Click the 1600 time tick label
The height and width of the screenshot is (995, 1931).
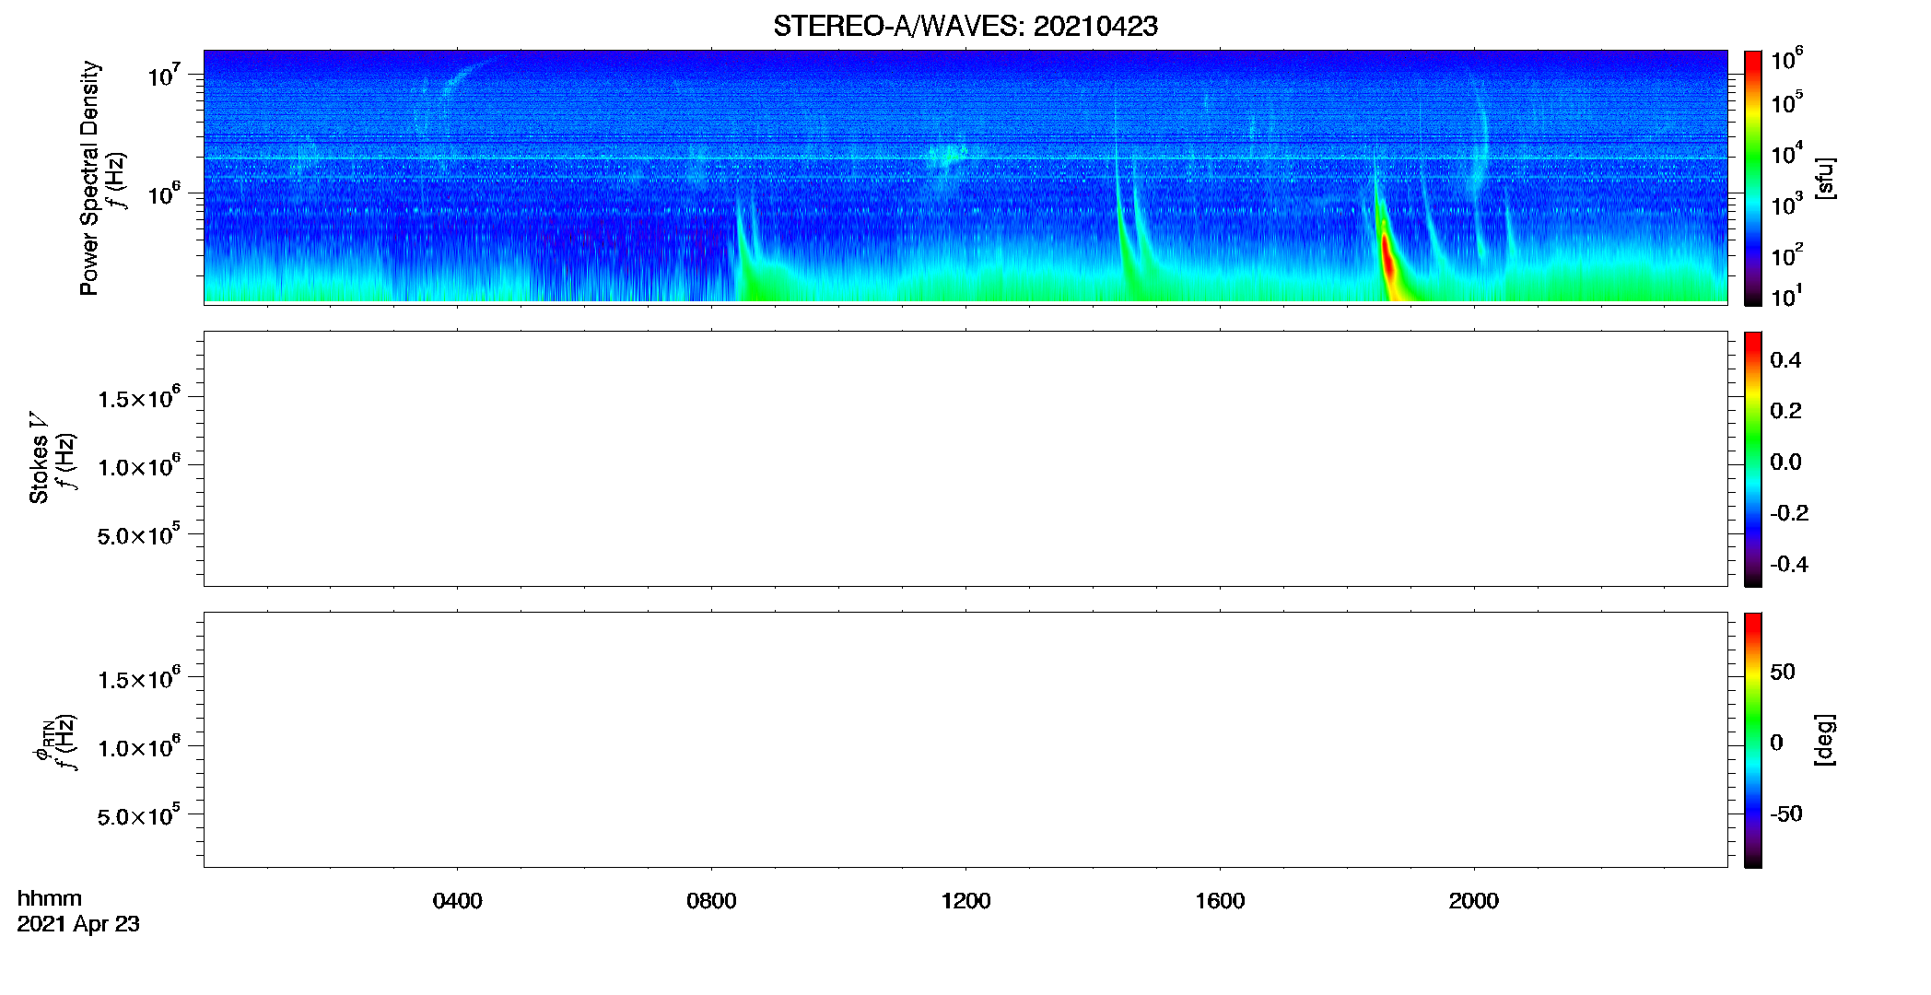[x=1220, y=901]
